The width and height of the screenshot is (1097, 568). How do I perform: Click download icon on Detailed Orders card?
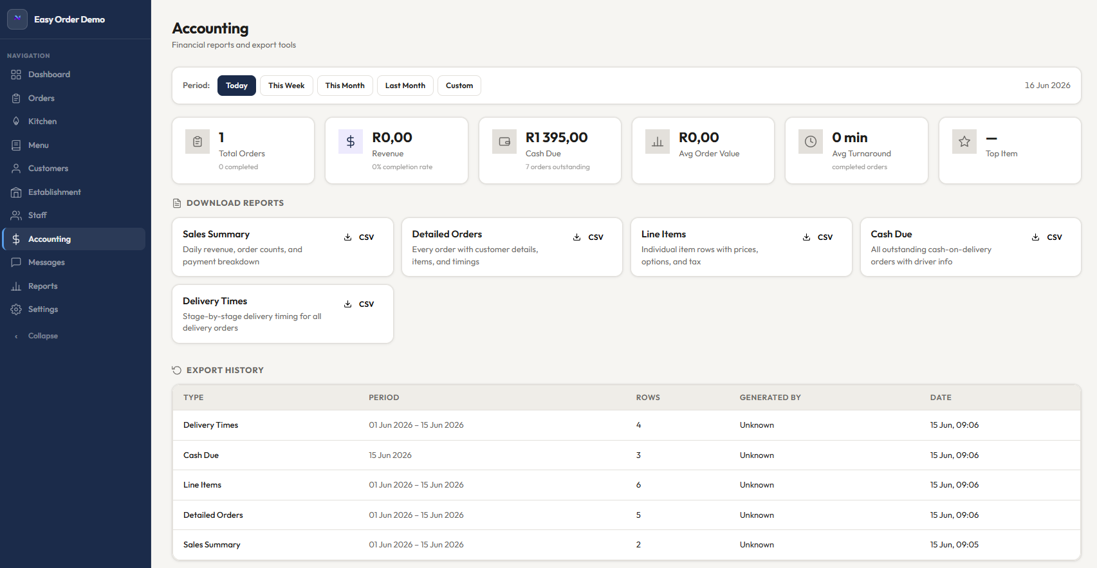(x=577, y=237)
